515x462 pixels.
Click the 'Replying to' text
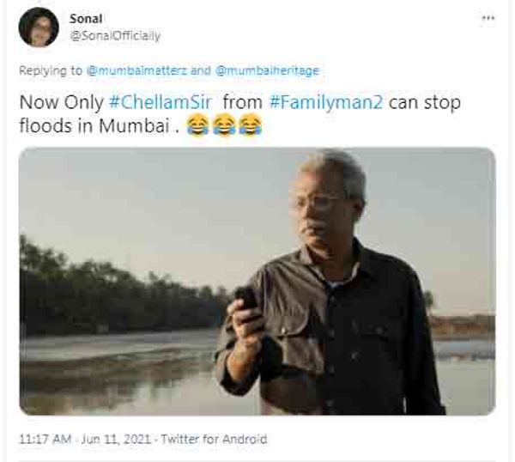pos(51,70)
